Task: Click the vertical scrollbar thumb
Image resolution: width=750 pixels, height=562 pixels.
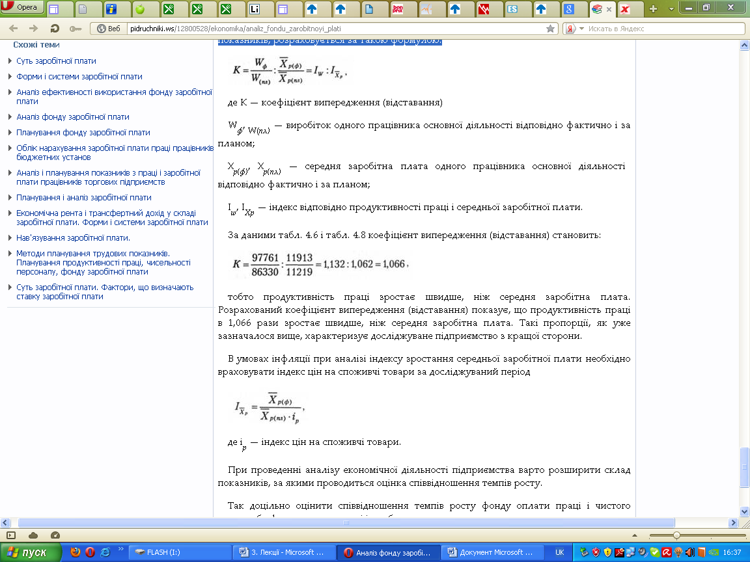Action: tap(744, 466)
